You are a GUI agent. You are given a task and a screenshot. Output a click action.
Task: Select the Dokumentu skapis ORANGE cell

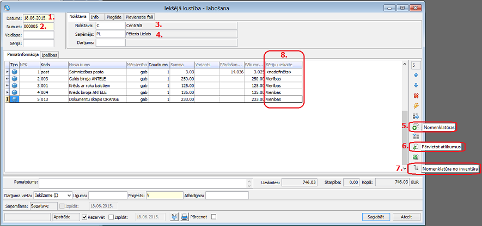coord(97,99)
